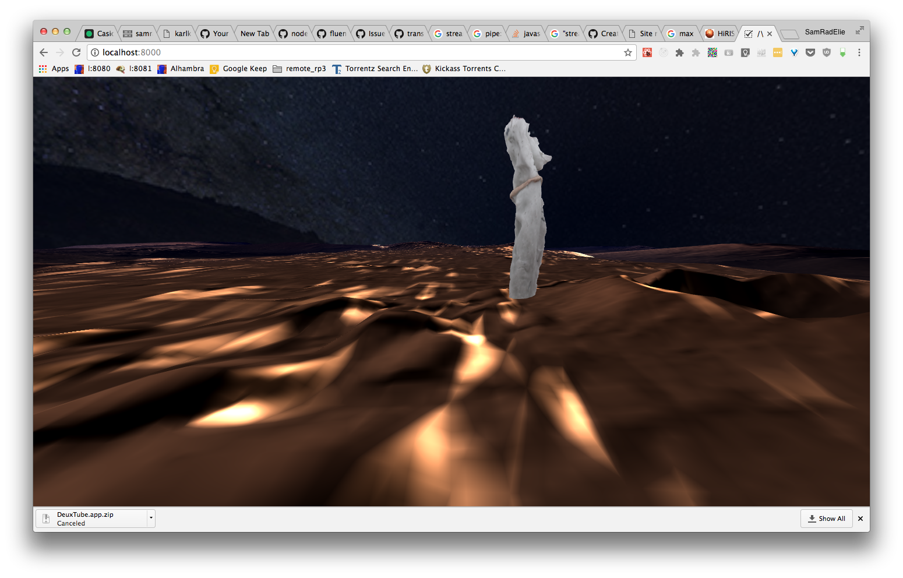Open the uBlock Origin shield icon
The width and height of the screenshot is (903, 578).
827,52
